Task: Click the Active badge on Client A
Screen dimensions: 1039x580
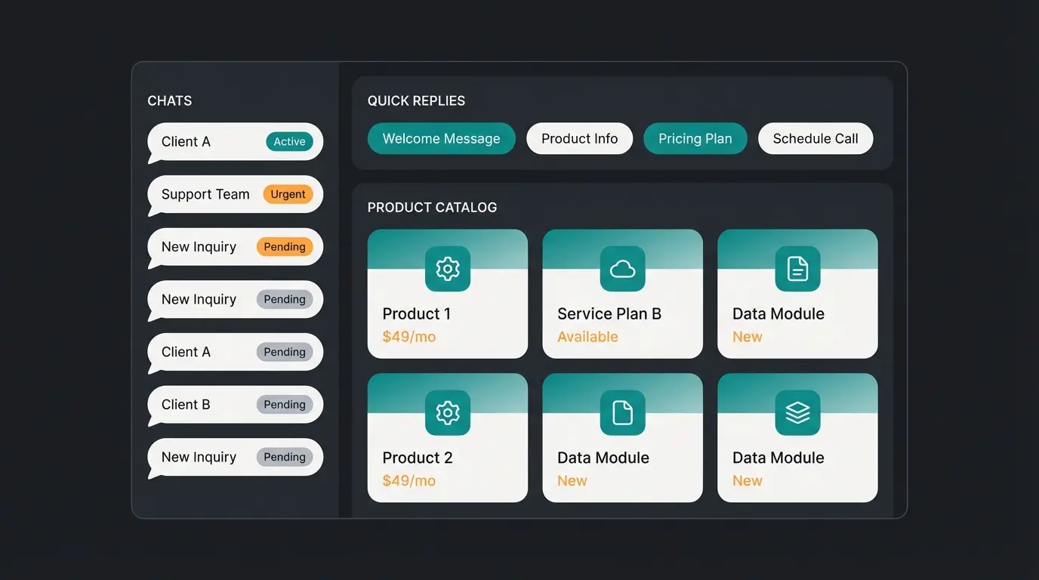Action: tap(289, 142)
